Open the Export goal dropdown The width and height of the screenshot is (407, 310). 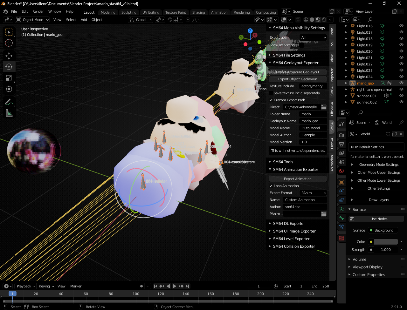(x=313, y=37)
